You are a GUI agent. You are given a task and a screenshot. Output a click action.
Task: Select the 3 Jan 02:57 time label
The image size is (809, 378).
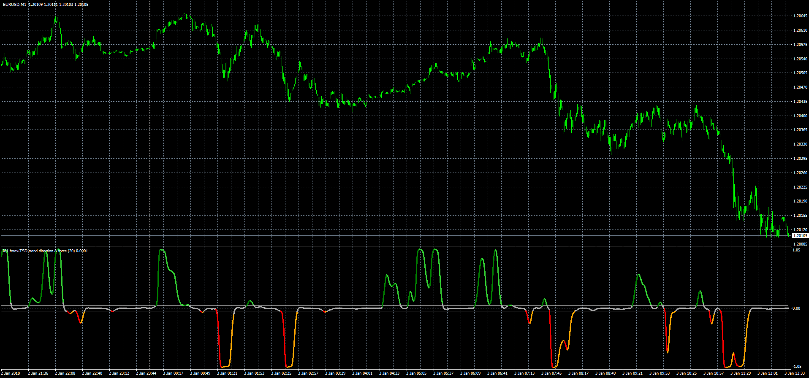pyautogui.click(x=308, y=373)
